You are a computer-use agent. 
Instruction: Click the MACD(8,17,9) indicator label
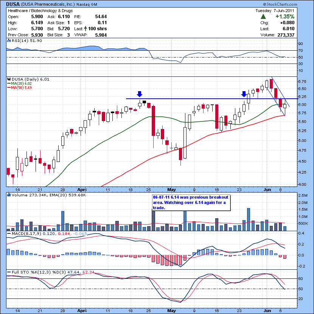(x=26, y=233)
